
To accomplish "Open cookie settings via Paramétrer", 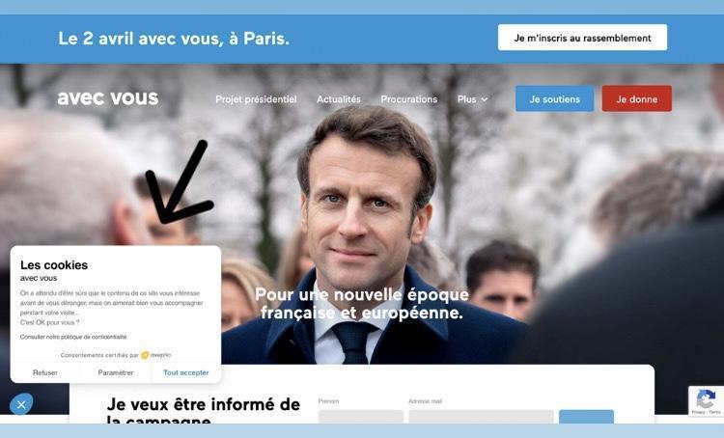I will 116,372.
